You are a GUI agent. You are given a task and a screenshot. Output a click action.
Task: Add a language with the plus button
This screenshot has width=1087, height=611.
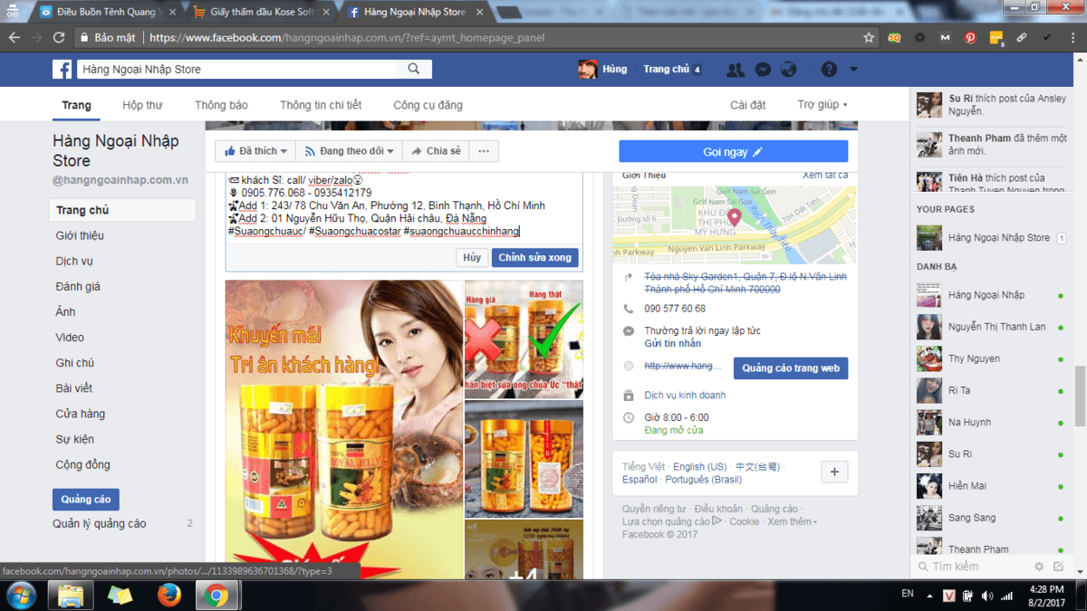click(x=834, y=472)
